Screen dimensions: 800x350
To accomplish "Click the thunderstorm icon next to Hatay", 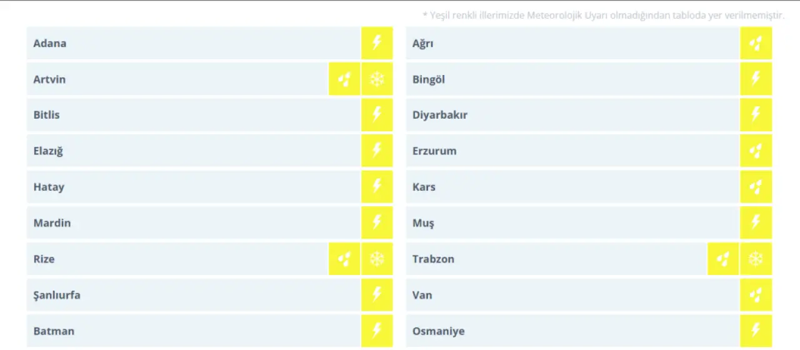I will click(377, 187).
